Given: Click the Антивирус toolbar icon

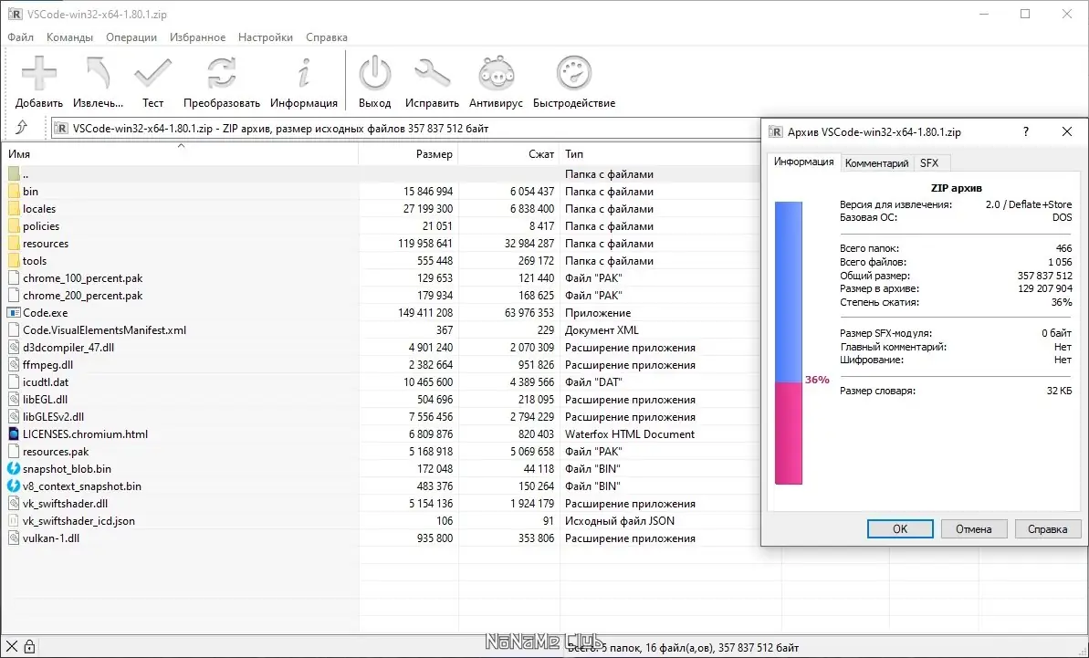Looking at the screenshot, I should (496, 73).
